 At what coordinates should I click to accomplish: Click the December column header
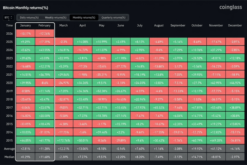pos(235,26)
